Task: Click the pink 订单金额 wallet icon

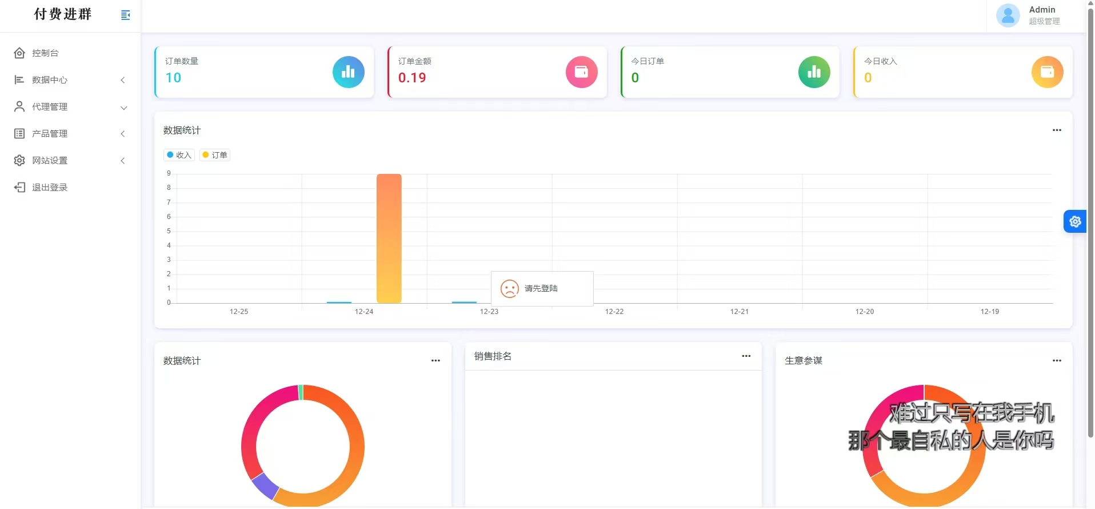Action: click(581, 72)
